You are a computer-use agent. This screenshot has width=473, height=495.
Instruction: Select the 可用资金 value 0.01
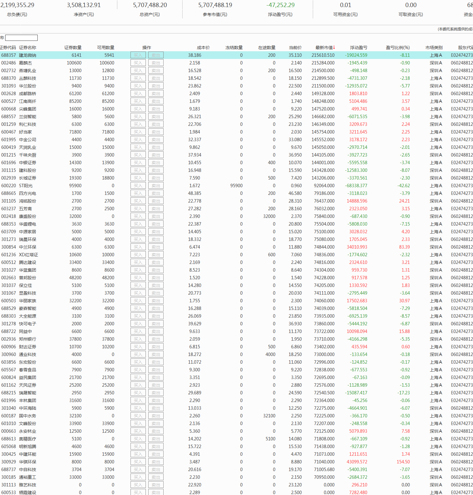point(346,5)
